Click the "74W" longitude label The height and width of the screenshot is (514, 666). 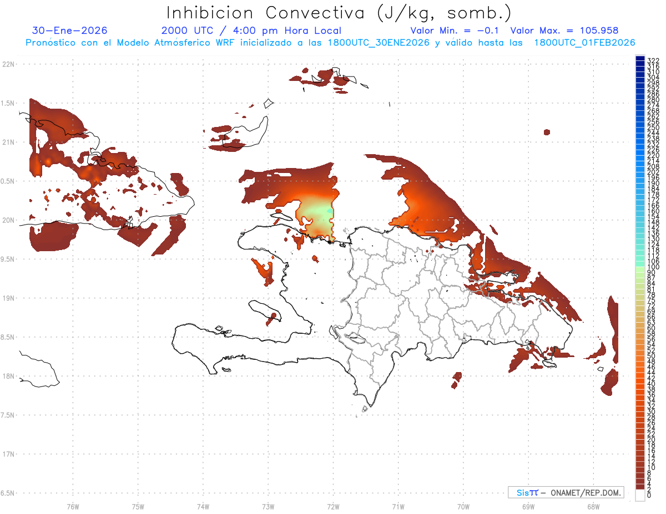[x=203, y=506]
